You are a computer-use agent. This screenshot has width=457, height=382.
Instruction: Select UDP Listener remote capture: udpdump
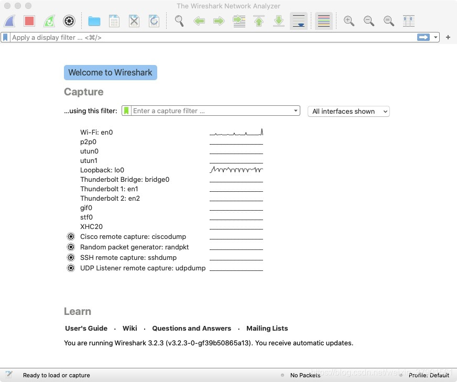143,268
